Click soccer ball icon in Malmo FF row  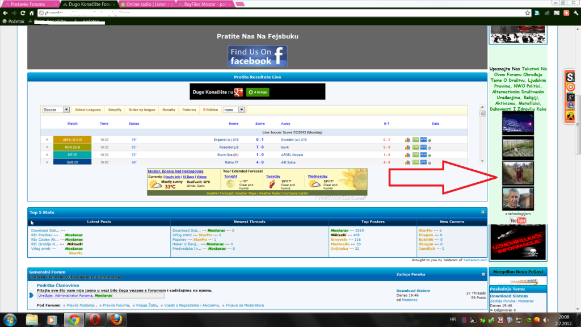pos(430,163)
